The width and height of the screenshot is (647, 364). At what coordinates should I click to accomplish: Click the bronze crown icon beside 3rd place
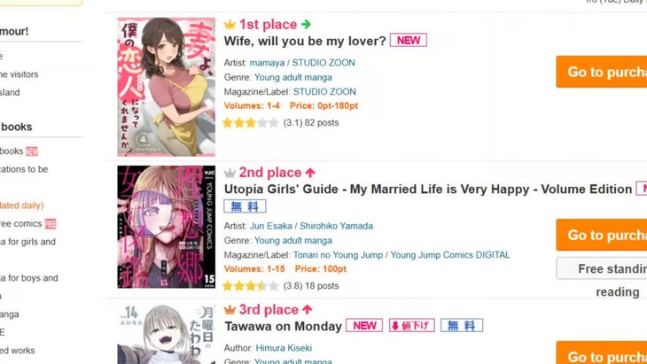coord(230,310)
